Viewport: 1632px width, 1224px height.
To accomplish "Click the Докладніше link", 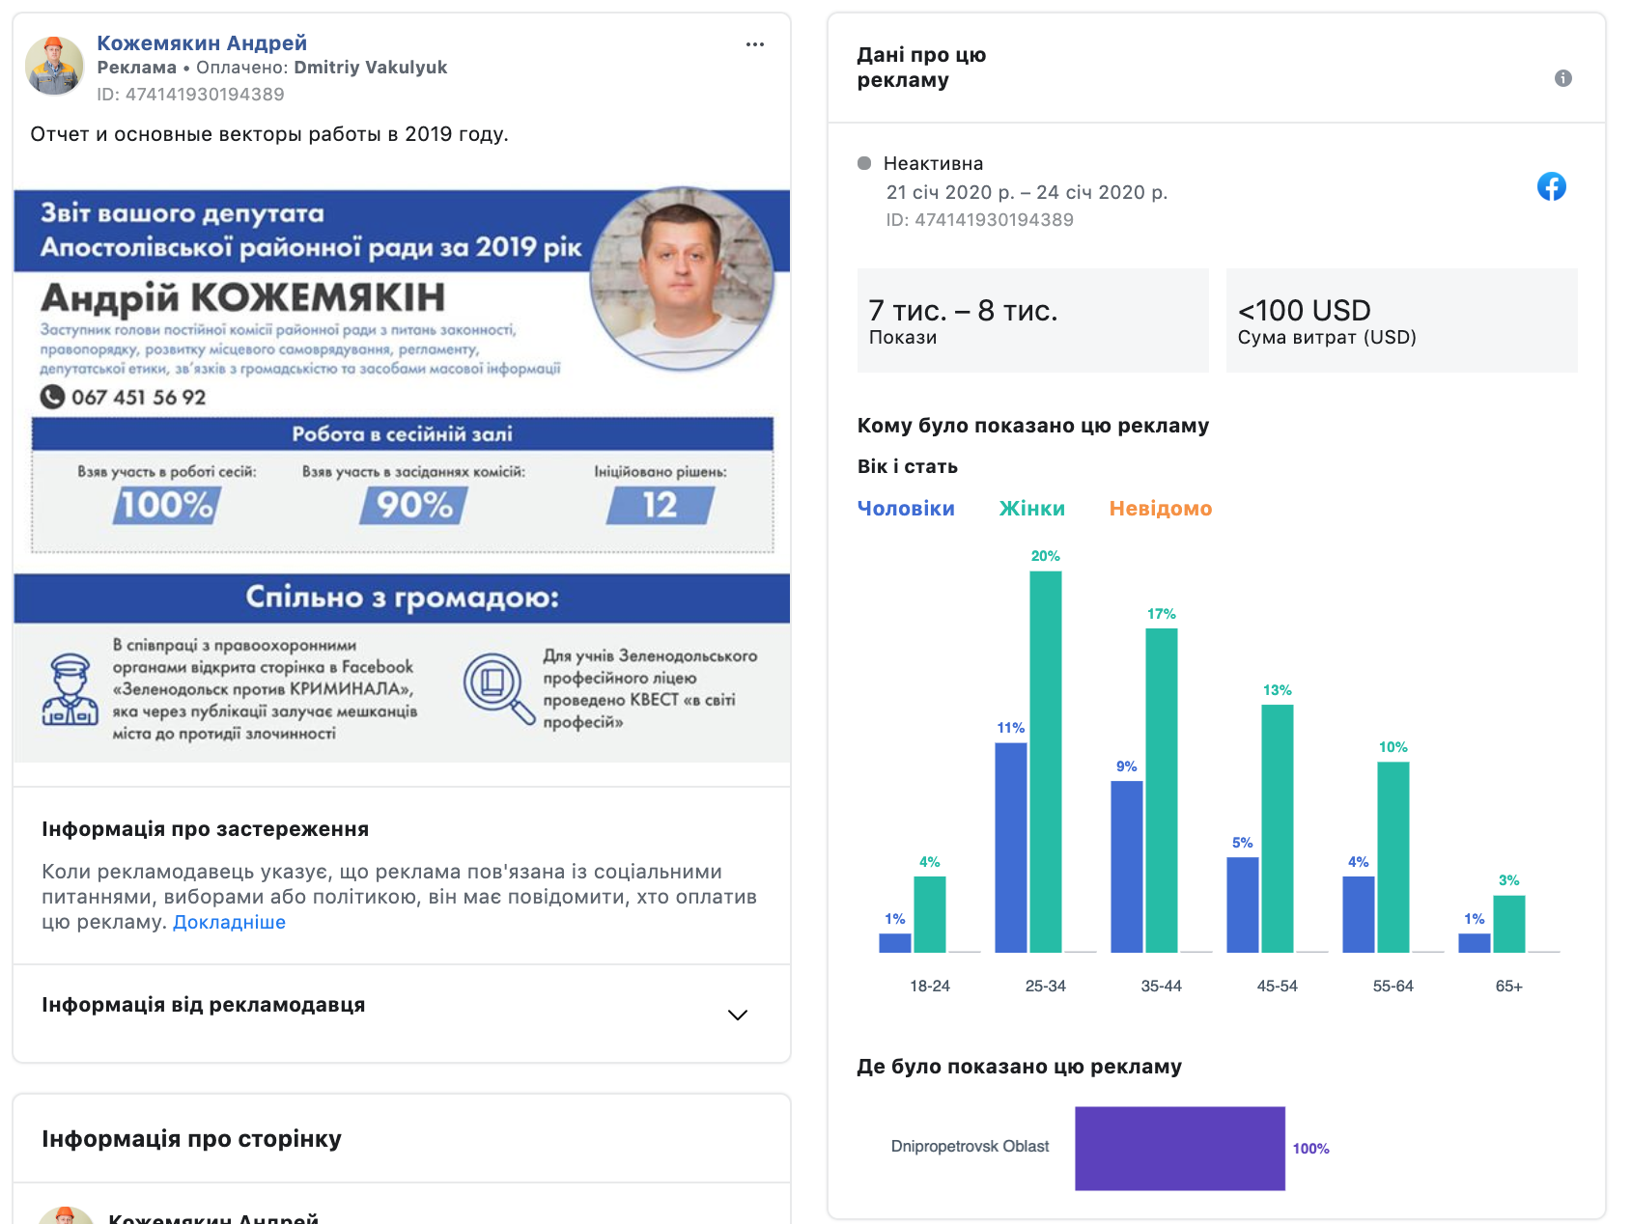I will 229,922.
